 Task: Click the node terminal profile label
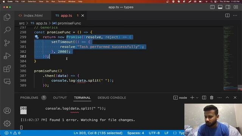180,97
